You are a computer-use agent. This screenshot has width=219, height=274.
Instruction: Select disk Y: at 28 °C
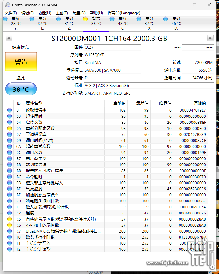(x=16, y=23)
